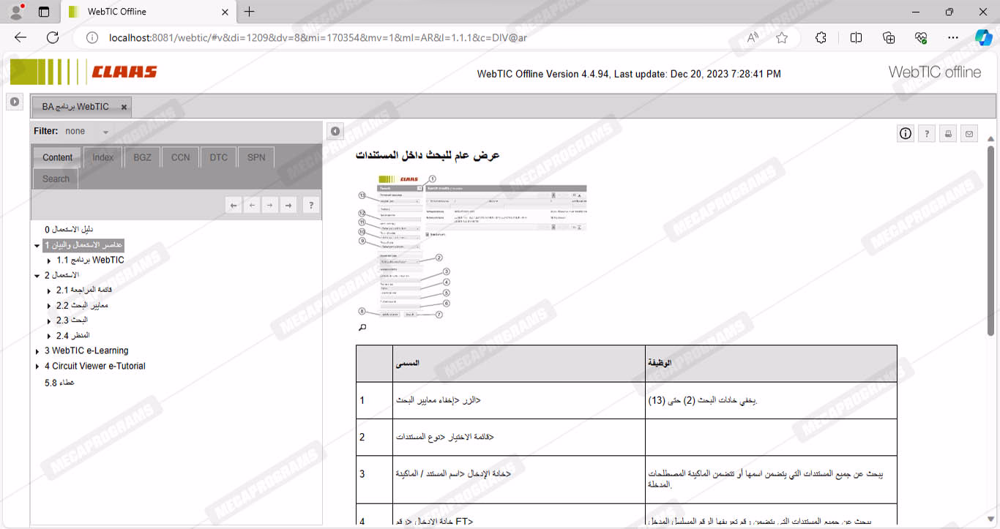Open browser Settings and more menu
The height and width of the screenshot is (529, 1000).
tap(952, 38)
